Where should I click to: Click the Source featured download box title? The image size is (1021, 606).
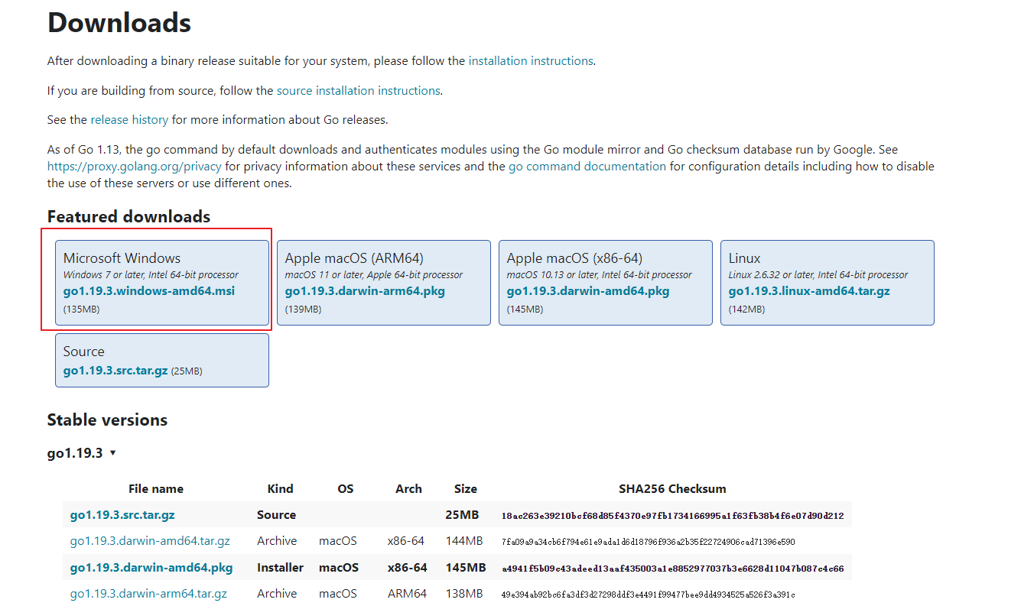click(83, 352)
